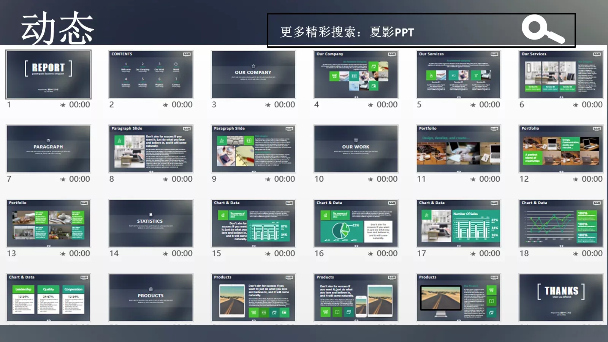Select the Products tablet slide thumbnail
The image size is (608, 342).
tap(253, 298)
